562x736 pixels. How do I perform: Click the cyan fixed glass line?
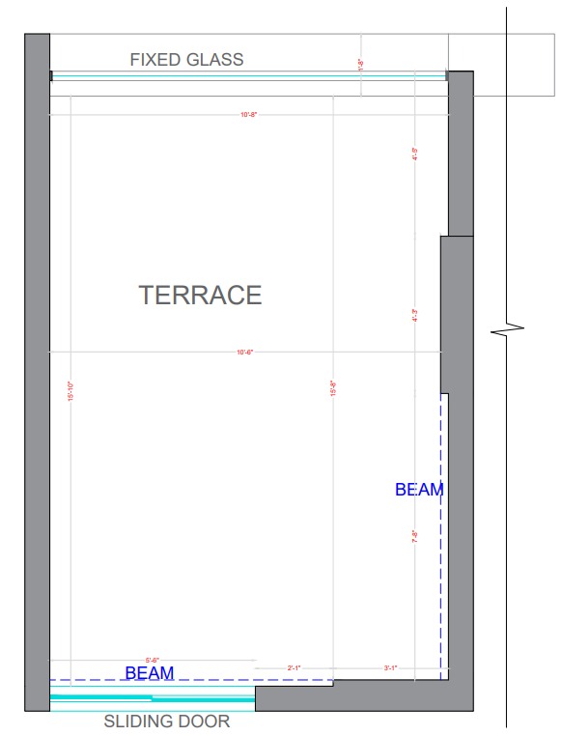(248, 76)
